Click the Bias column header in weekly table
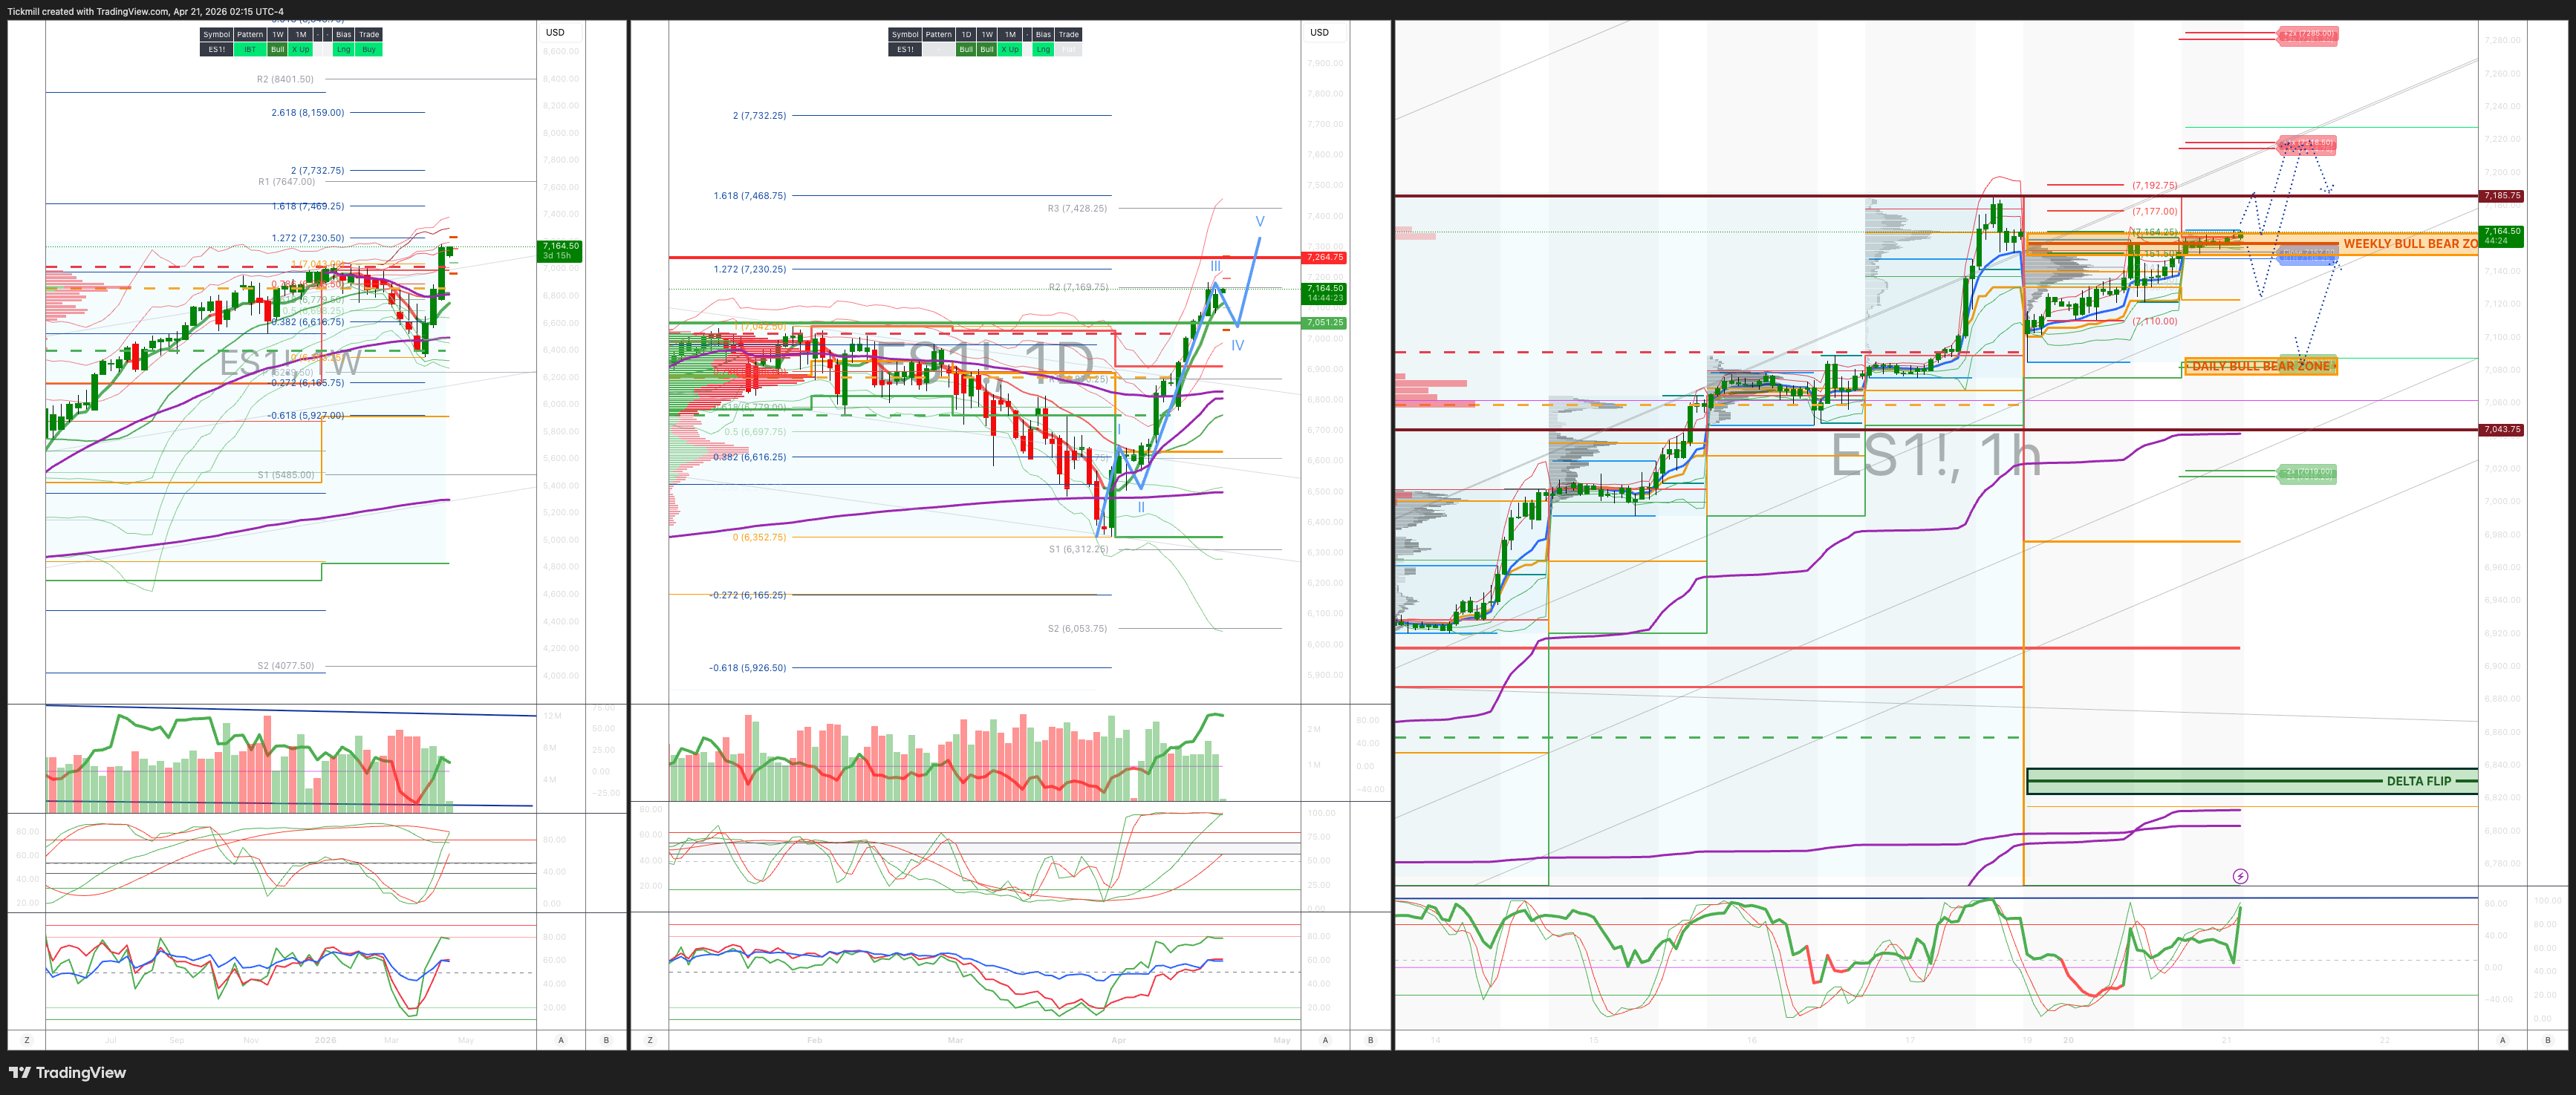Image resolution: width=2576 pixels, height=1095 pixels. pos(343,34)
